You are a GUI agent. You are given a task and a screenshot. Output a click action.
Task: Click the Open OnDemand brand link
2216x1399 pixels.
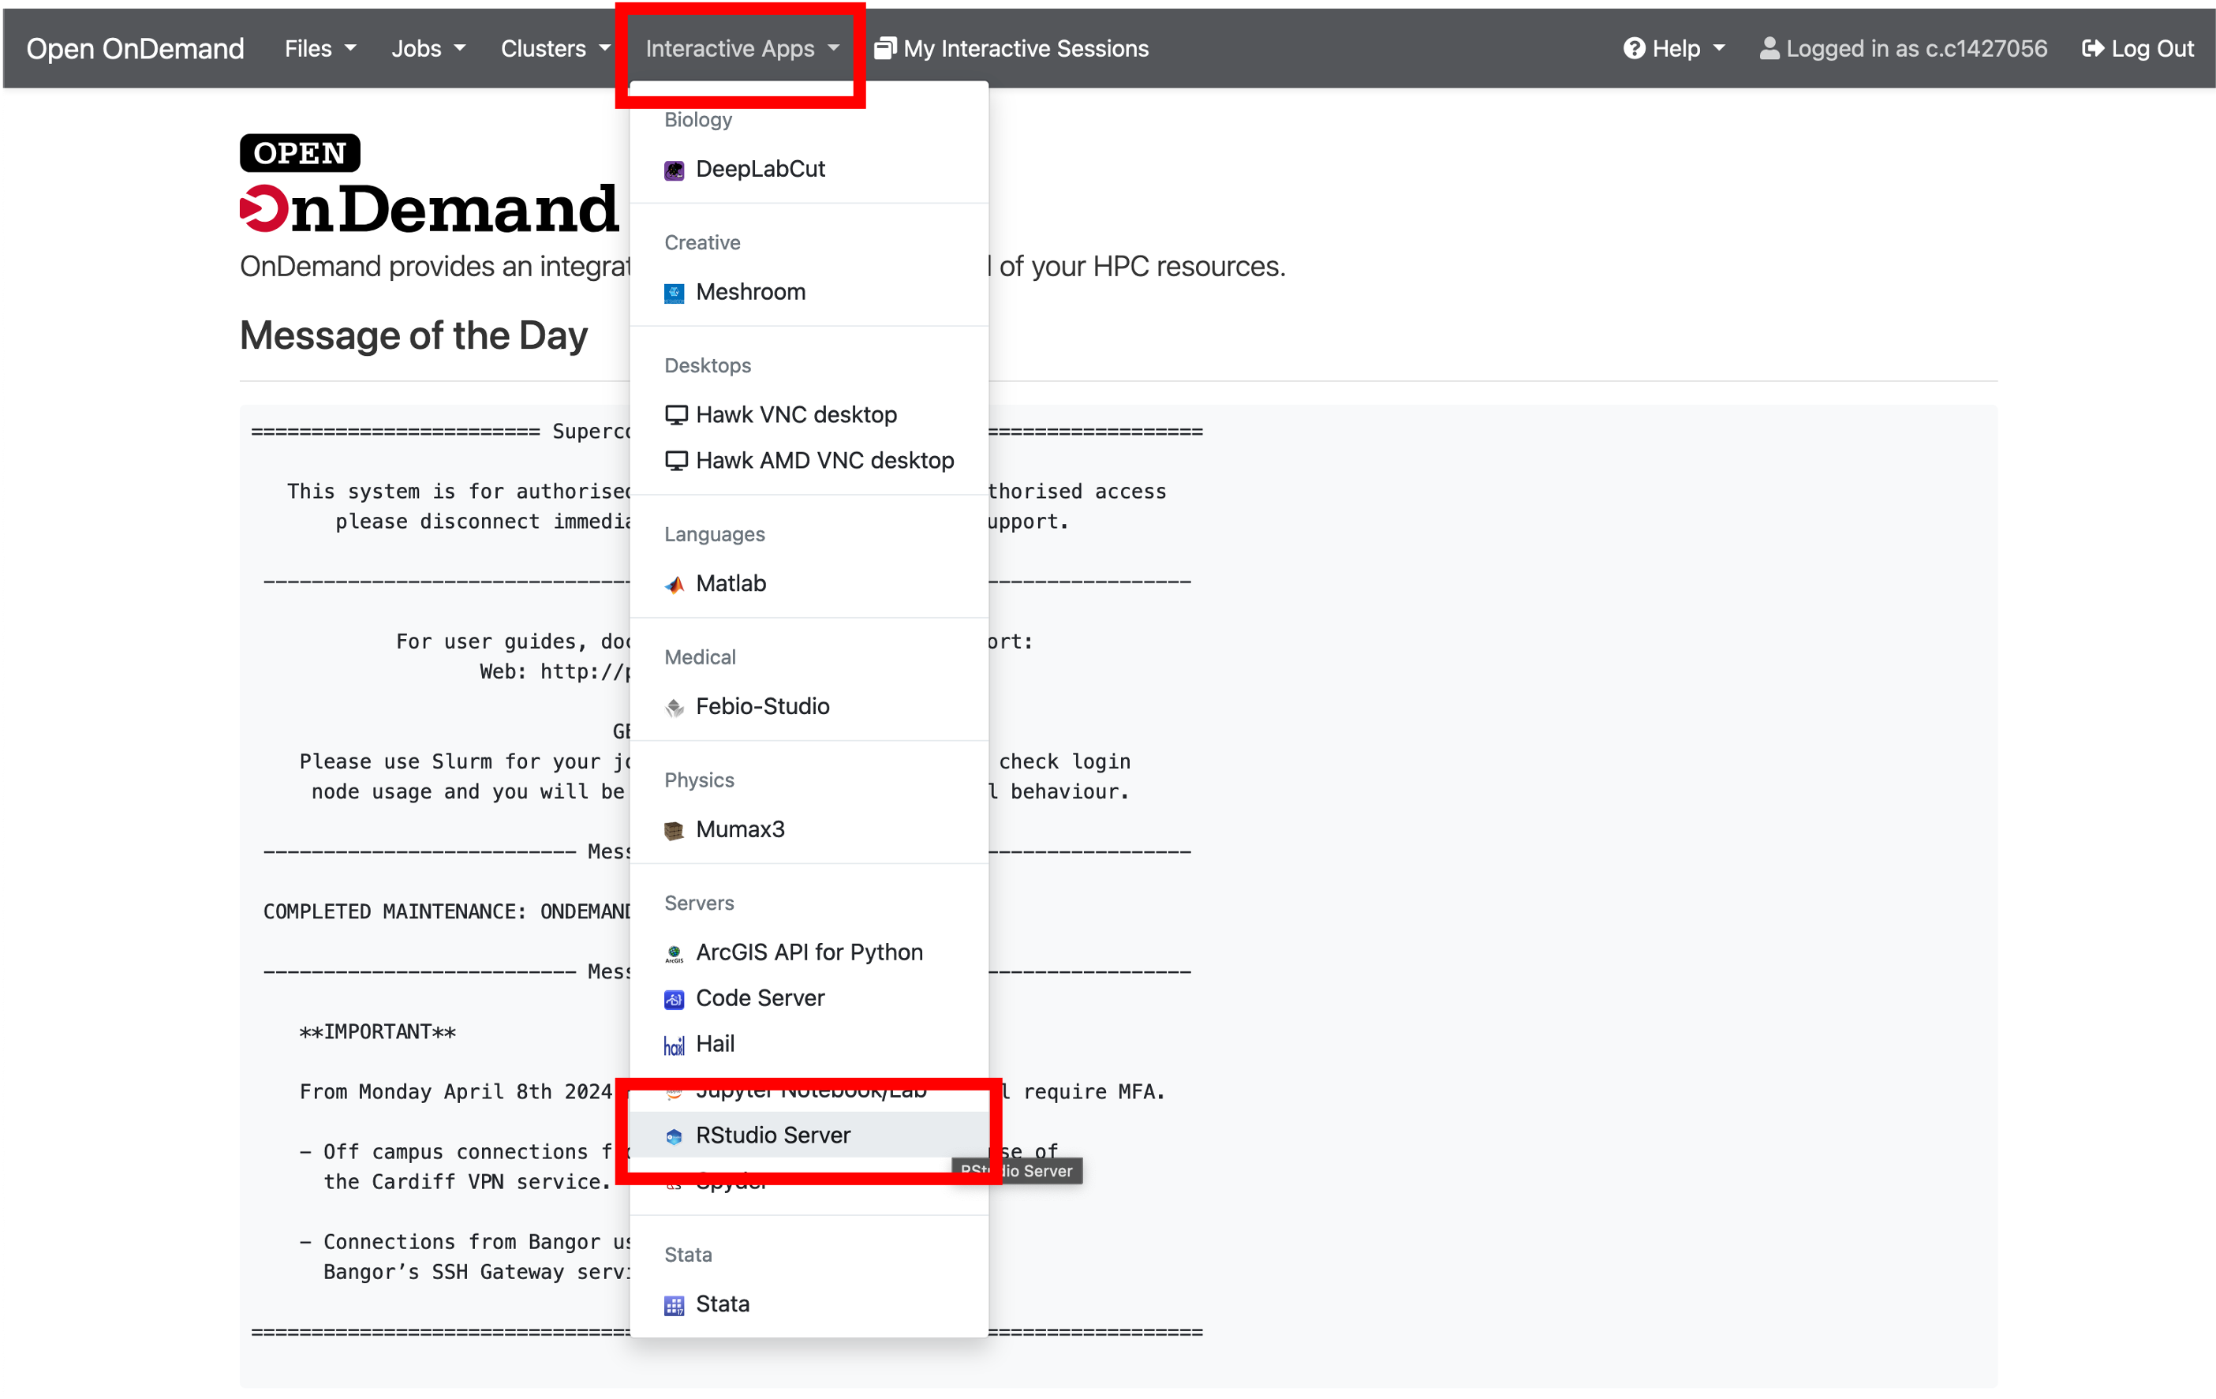click(x=135, y=48)
